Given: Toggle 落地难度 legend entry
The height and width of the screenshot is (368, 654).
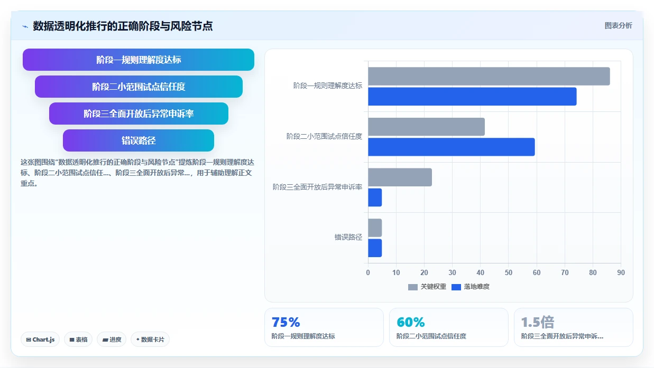Looking at the screenshot, I should (x=471, y=287).
